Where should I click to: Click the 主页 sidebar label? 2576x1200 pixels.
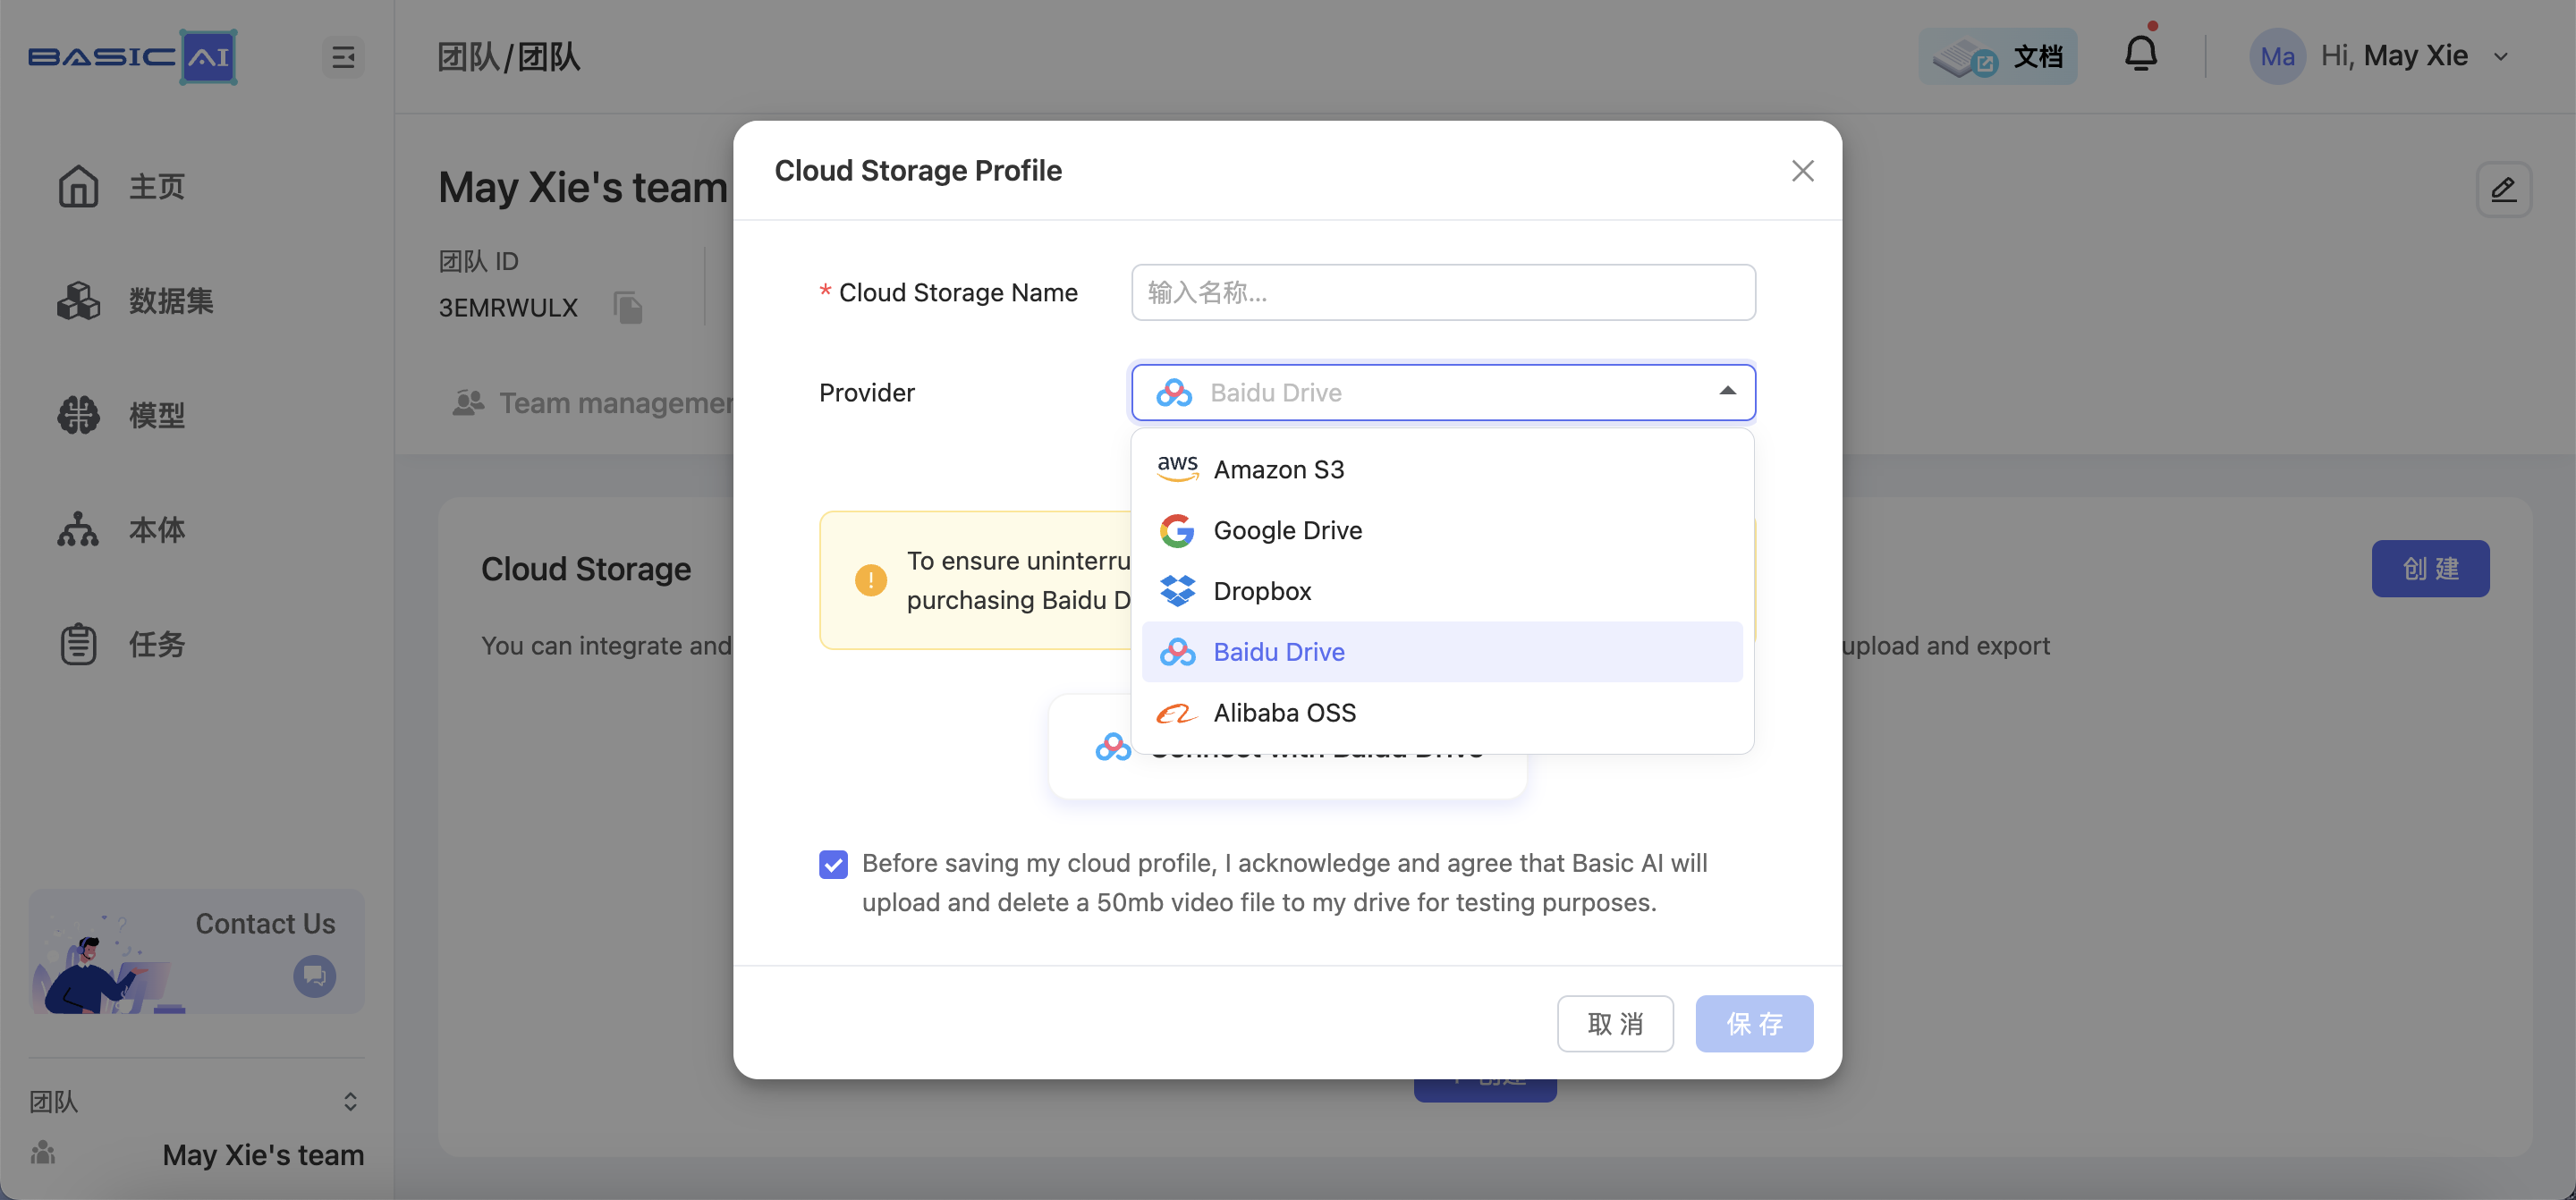click(x=157, y=187)
